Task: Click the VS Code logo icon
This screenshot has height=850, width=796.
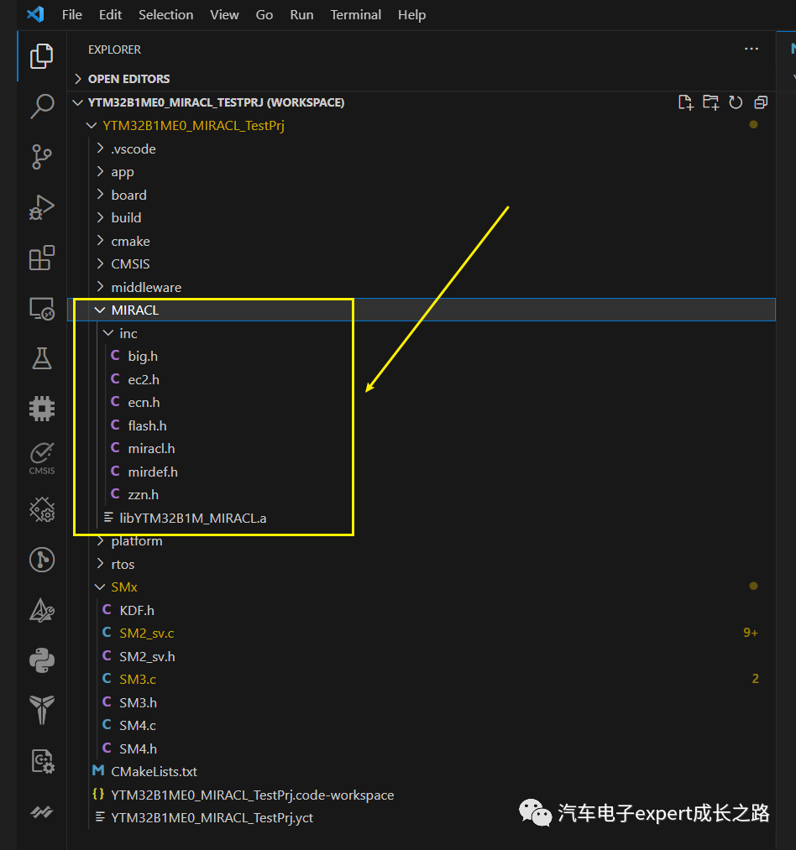Action: [36, 14]
